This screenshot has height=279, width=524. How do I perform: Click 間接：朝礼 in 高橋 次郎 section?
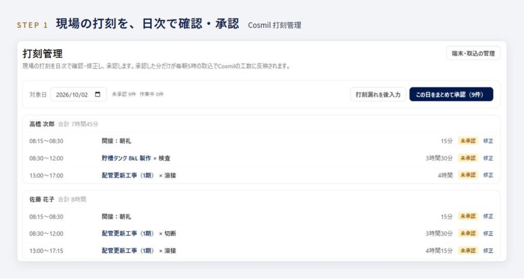[x=116, y=141]
